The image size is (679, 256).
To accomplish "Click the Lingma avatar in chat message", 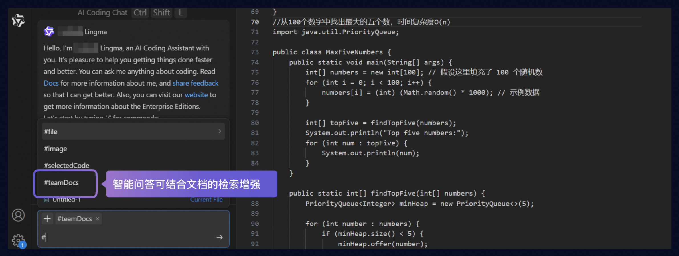I will tap(49, 31).
